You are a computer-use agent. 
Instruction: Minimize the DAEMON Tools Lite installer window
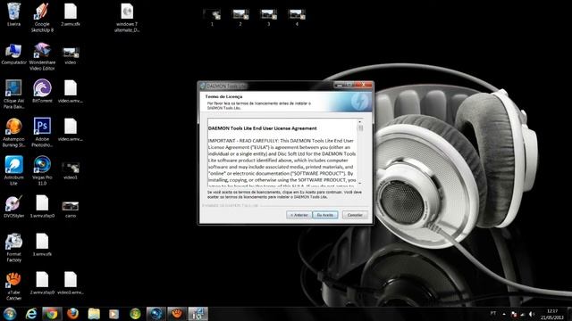pyautogui.click(x=340, y=85)
